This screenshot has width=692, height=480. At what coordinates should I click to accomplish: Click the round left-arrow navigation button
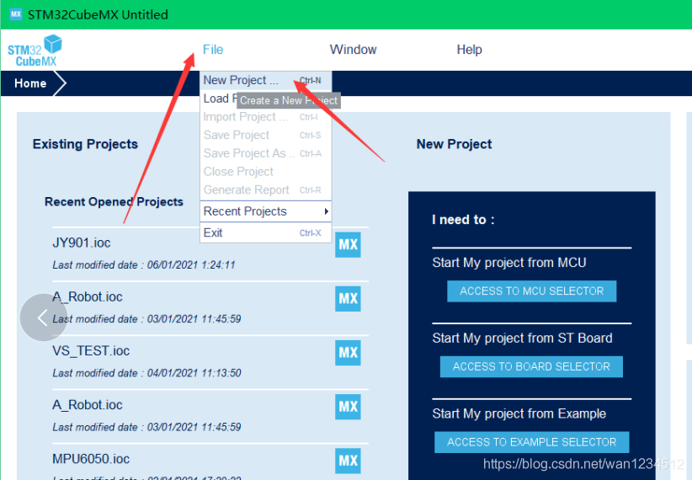43,317
